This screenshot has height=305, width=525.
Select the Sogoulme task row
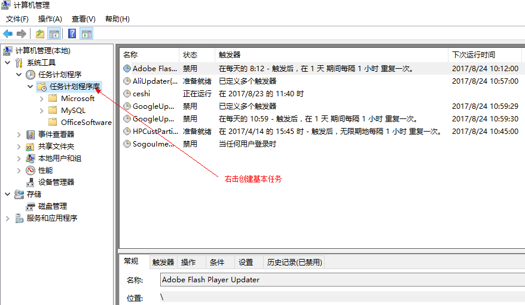point(322,144)
